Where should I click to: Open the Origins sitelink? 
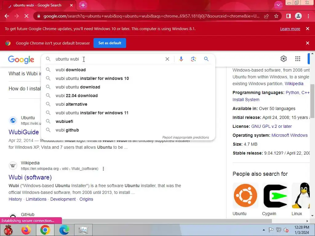(86, 199)
